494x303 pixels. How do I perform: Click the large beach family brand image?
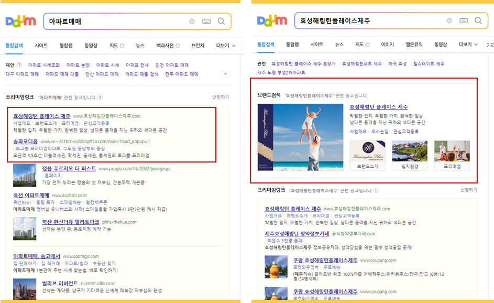[300, 137]
